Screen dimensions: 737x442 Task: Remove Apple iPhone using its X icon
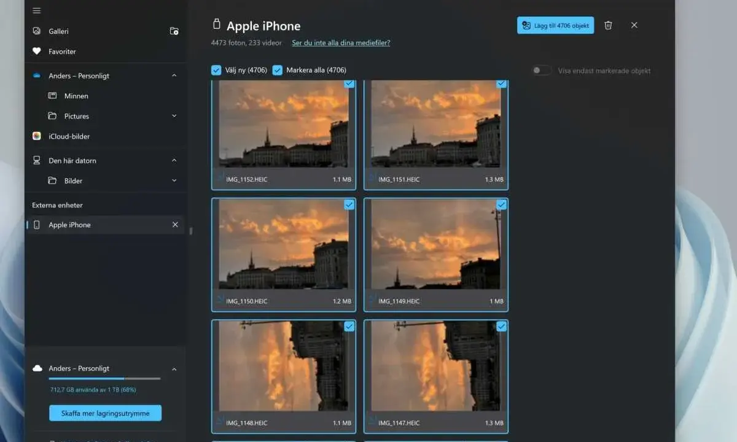coord(175,225)
